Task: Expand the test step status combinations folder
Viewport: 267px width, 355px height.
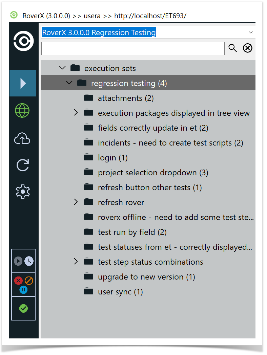Action: 76,262
